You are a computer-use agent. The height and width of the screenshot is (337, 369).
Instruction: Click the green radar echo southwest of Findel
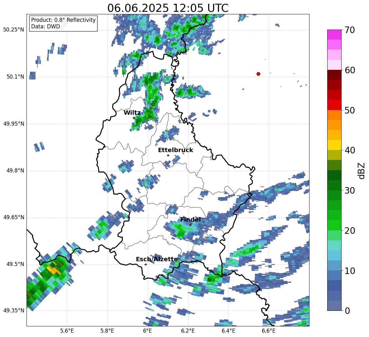pos(181,231)
